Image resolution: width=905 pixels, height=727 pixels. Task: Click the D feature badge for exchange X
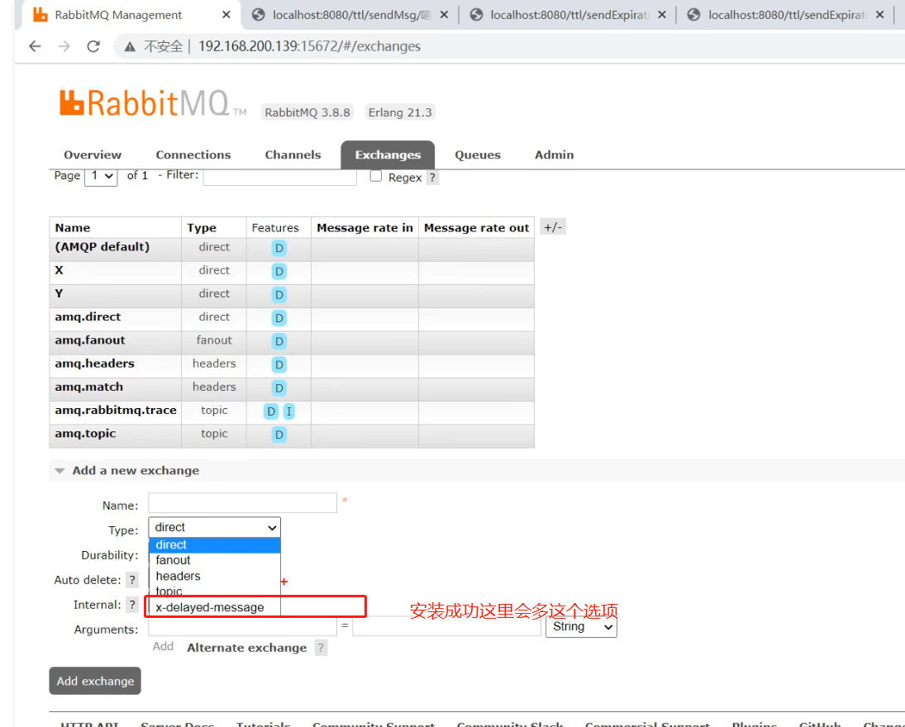279,271
